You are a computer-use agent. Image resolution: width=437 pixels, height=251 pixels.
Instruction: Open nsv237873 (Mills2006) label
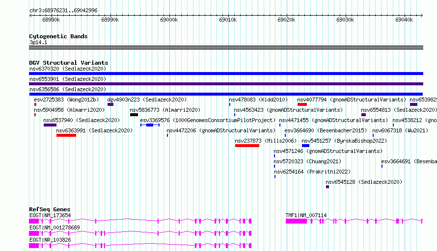click(x=266, y=141)
